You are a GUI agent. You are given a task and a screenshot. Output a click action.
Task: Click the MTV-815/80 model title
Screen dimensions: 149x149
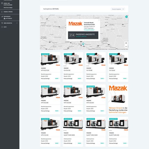(x=45, y=103)
